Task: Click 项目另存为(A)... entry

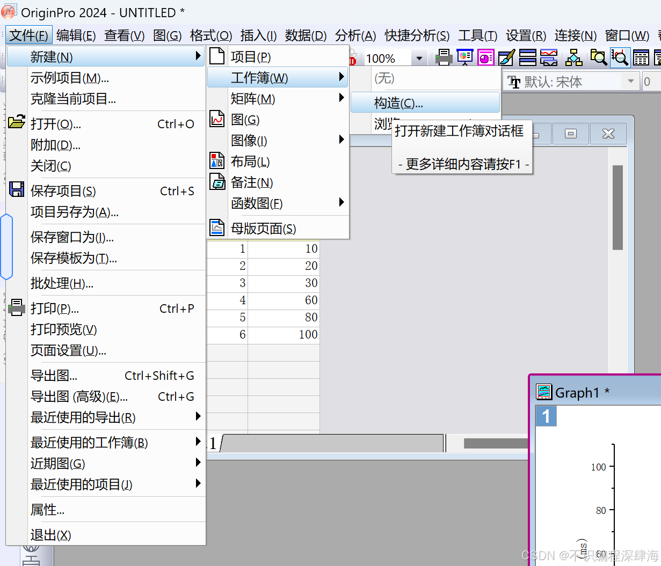Action: [x=106, y=212]
